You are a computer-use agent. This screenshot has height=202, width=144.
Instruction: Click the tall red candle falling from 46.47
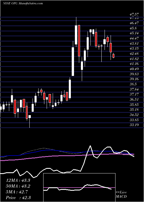79,41
